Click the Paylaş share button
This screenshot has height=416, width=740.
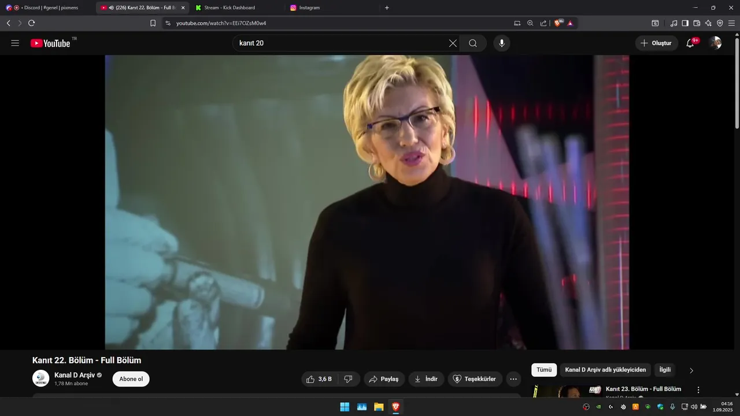pos(384,379)
